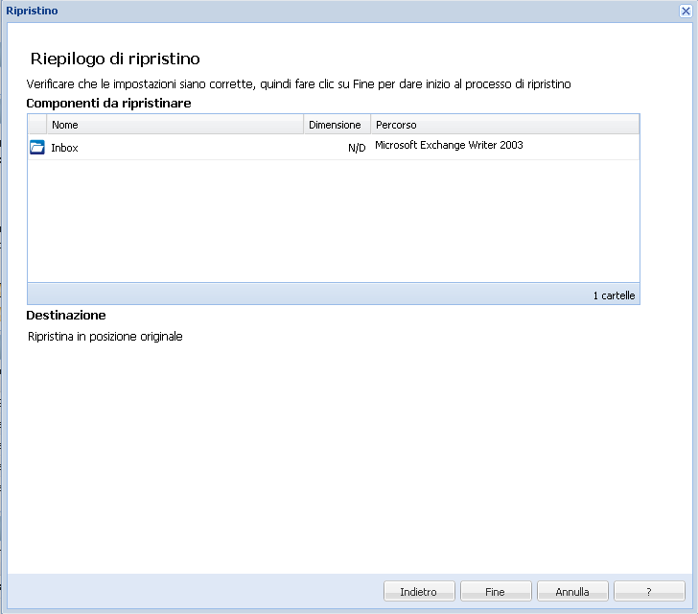
Task: Click the 1 cartelle status text
Action: click(614, 295)
